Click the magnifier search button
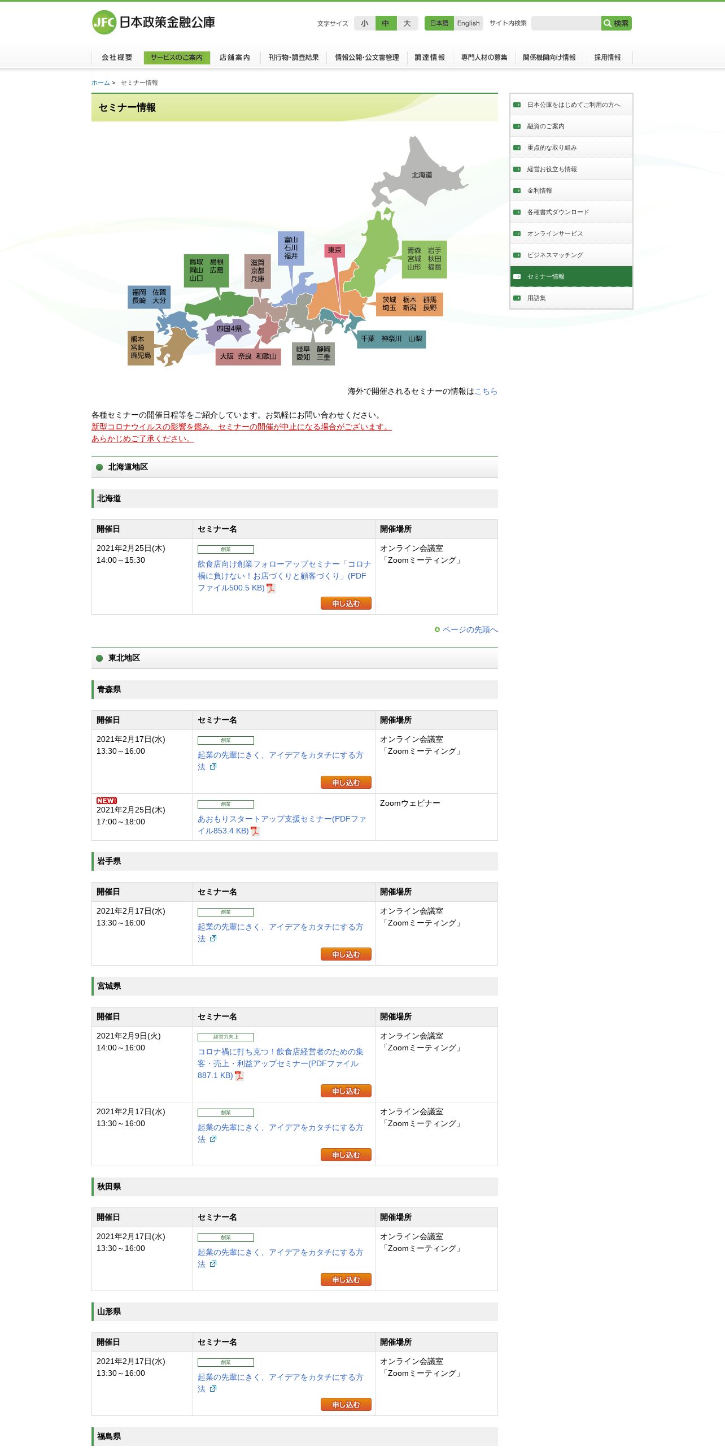The height and width of the screenshot is (1451, 725). 616,23
